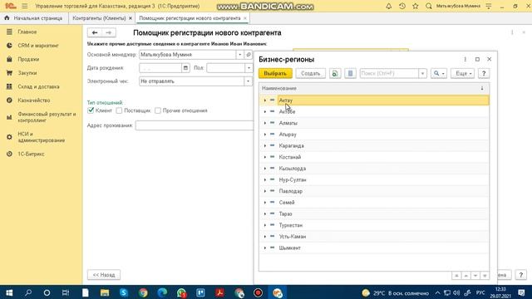532x299 pixels.
Task: Open global search magnifier in title bar
Action: pyautogui.click(x=429, y=6)
